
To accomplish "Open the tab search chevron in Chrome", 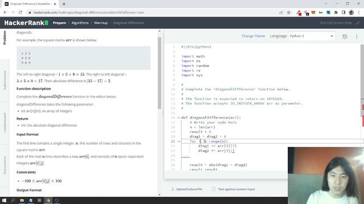I will tap(326, 4).
